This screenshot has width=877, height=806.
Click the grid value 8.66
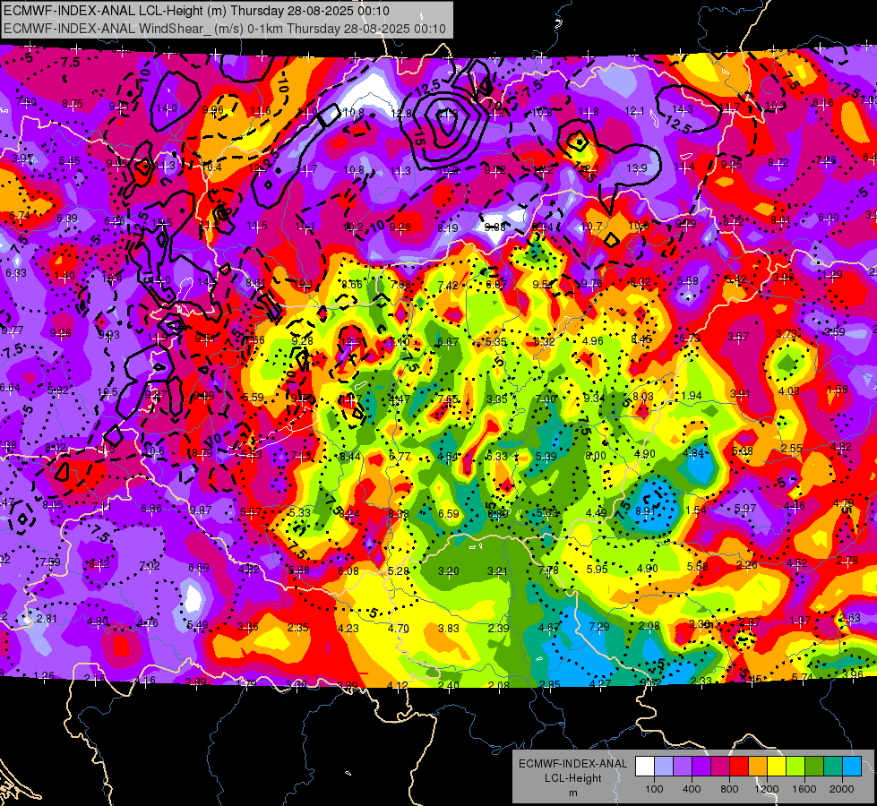coord(352,284)
